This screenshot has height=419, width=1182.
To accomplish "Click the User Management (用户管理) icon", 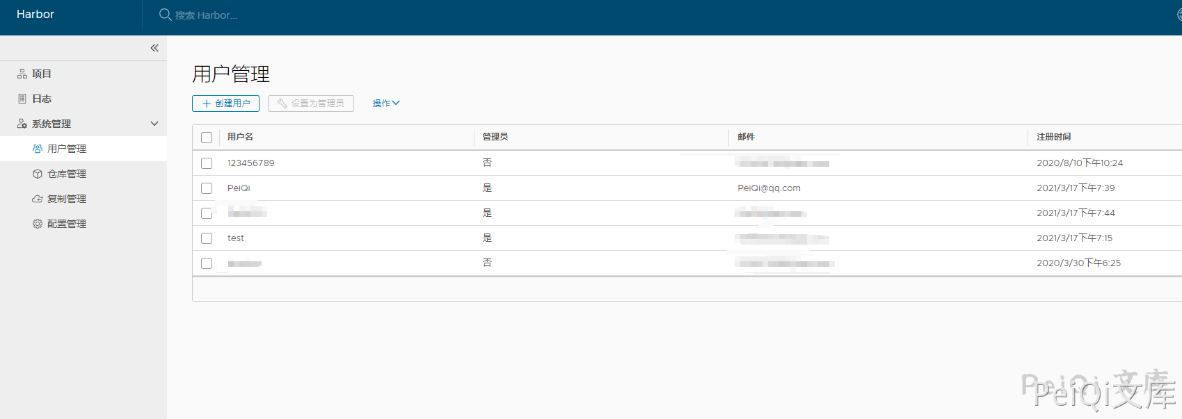I will [38, 149].
